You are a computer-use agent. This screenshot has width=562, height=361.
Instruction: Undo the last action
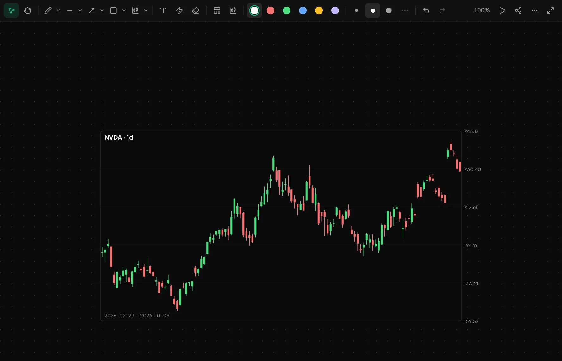(426, 10)
